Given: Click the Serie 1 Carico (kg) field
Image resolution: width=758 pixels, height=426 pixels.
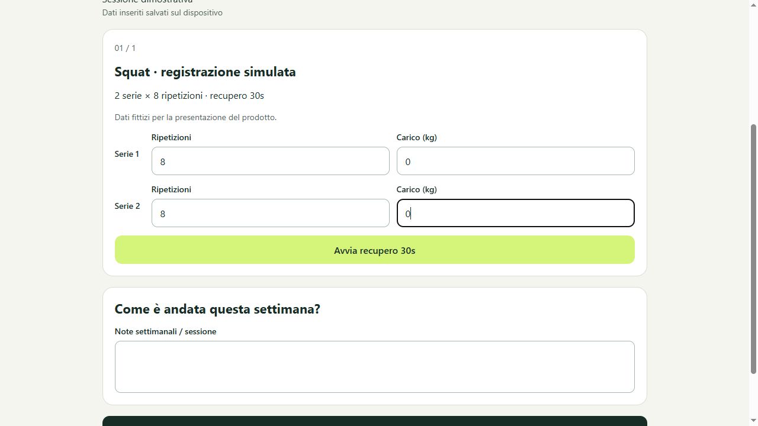Looking at the screenshot, I should (515, 161).
